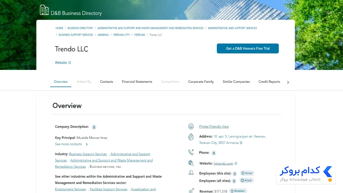Select the Overview tab
This screenshot has width=343, height=193.
pyautogui.click(x=60, y=81)
